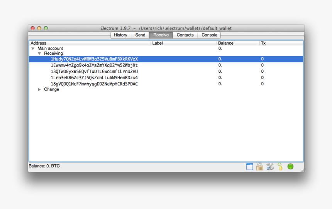Click the Electrum window title text
This screenshot has height=209, width=332.
click(166, 28)
